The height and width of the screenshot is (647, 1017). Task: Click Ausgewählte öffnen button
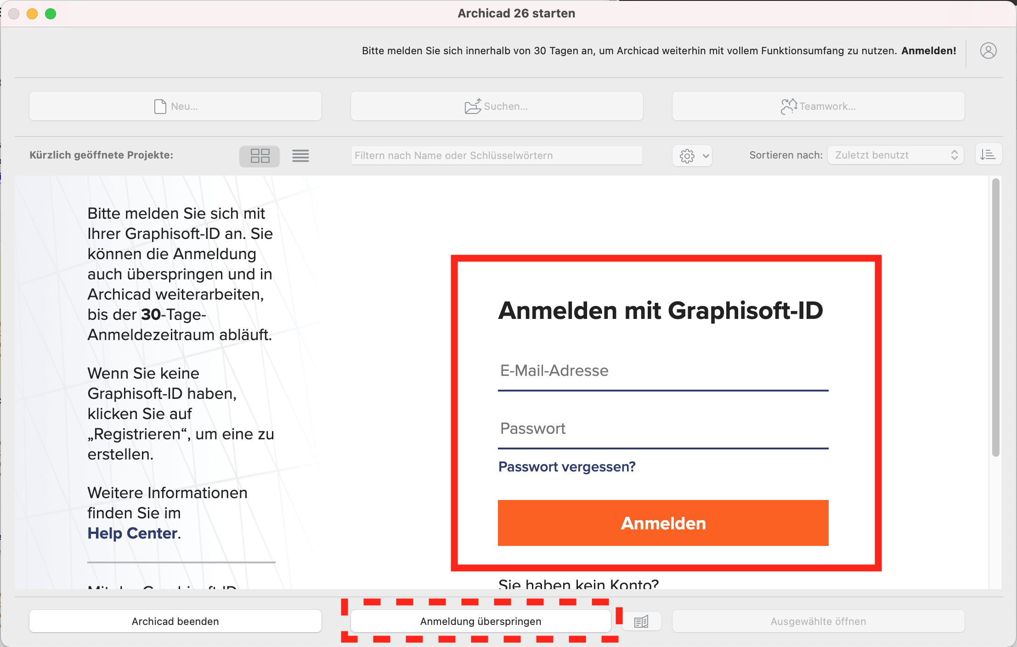coord(818,621)
